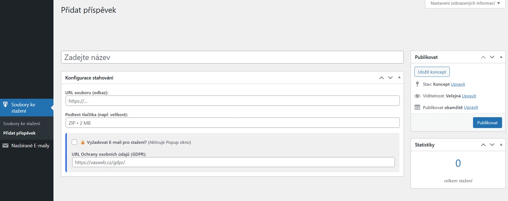Click the Stav pin icon
Image resolution: width=508 pixels, height=201 pixels.
click(x=417, y=84)
